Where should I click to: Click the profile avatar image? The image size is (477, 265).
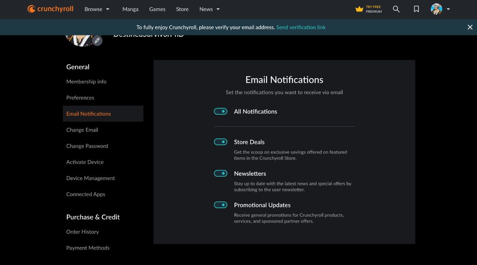click(436, 9)
